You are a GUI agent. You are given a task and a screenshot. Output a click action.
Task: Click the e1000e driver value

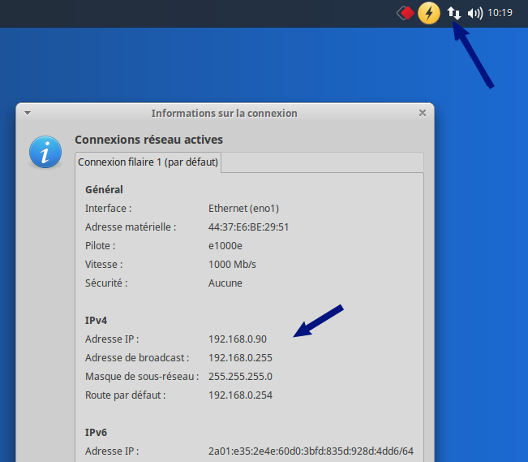(225, 245)
